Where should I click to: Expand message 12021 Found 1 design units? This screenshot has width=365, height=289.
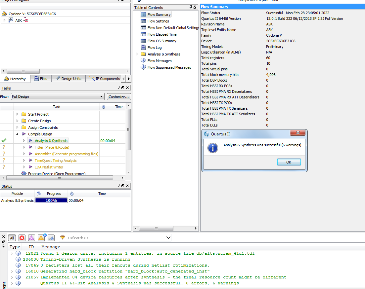point(12,254)
